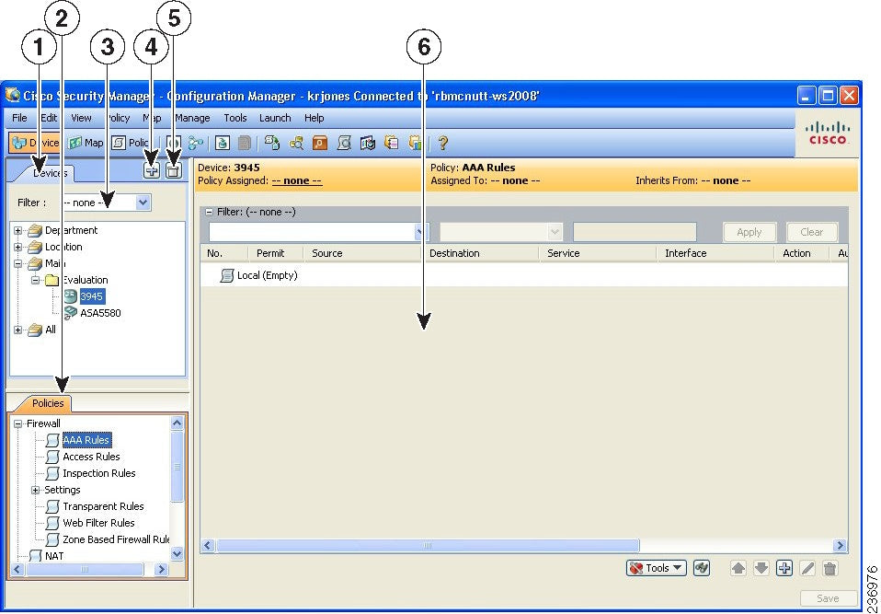Select Access Rules in the Policies list
The height and width of the screenshot is (614, 881).
pyautogui.click(x=90, y=457)
